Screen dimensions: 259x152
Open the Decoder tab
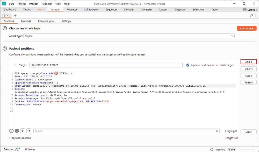click(129, 10)
